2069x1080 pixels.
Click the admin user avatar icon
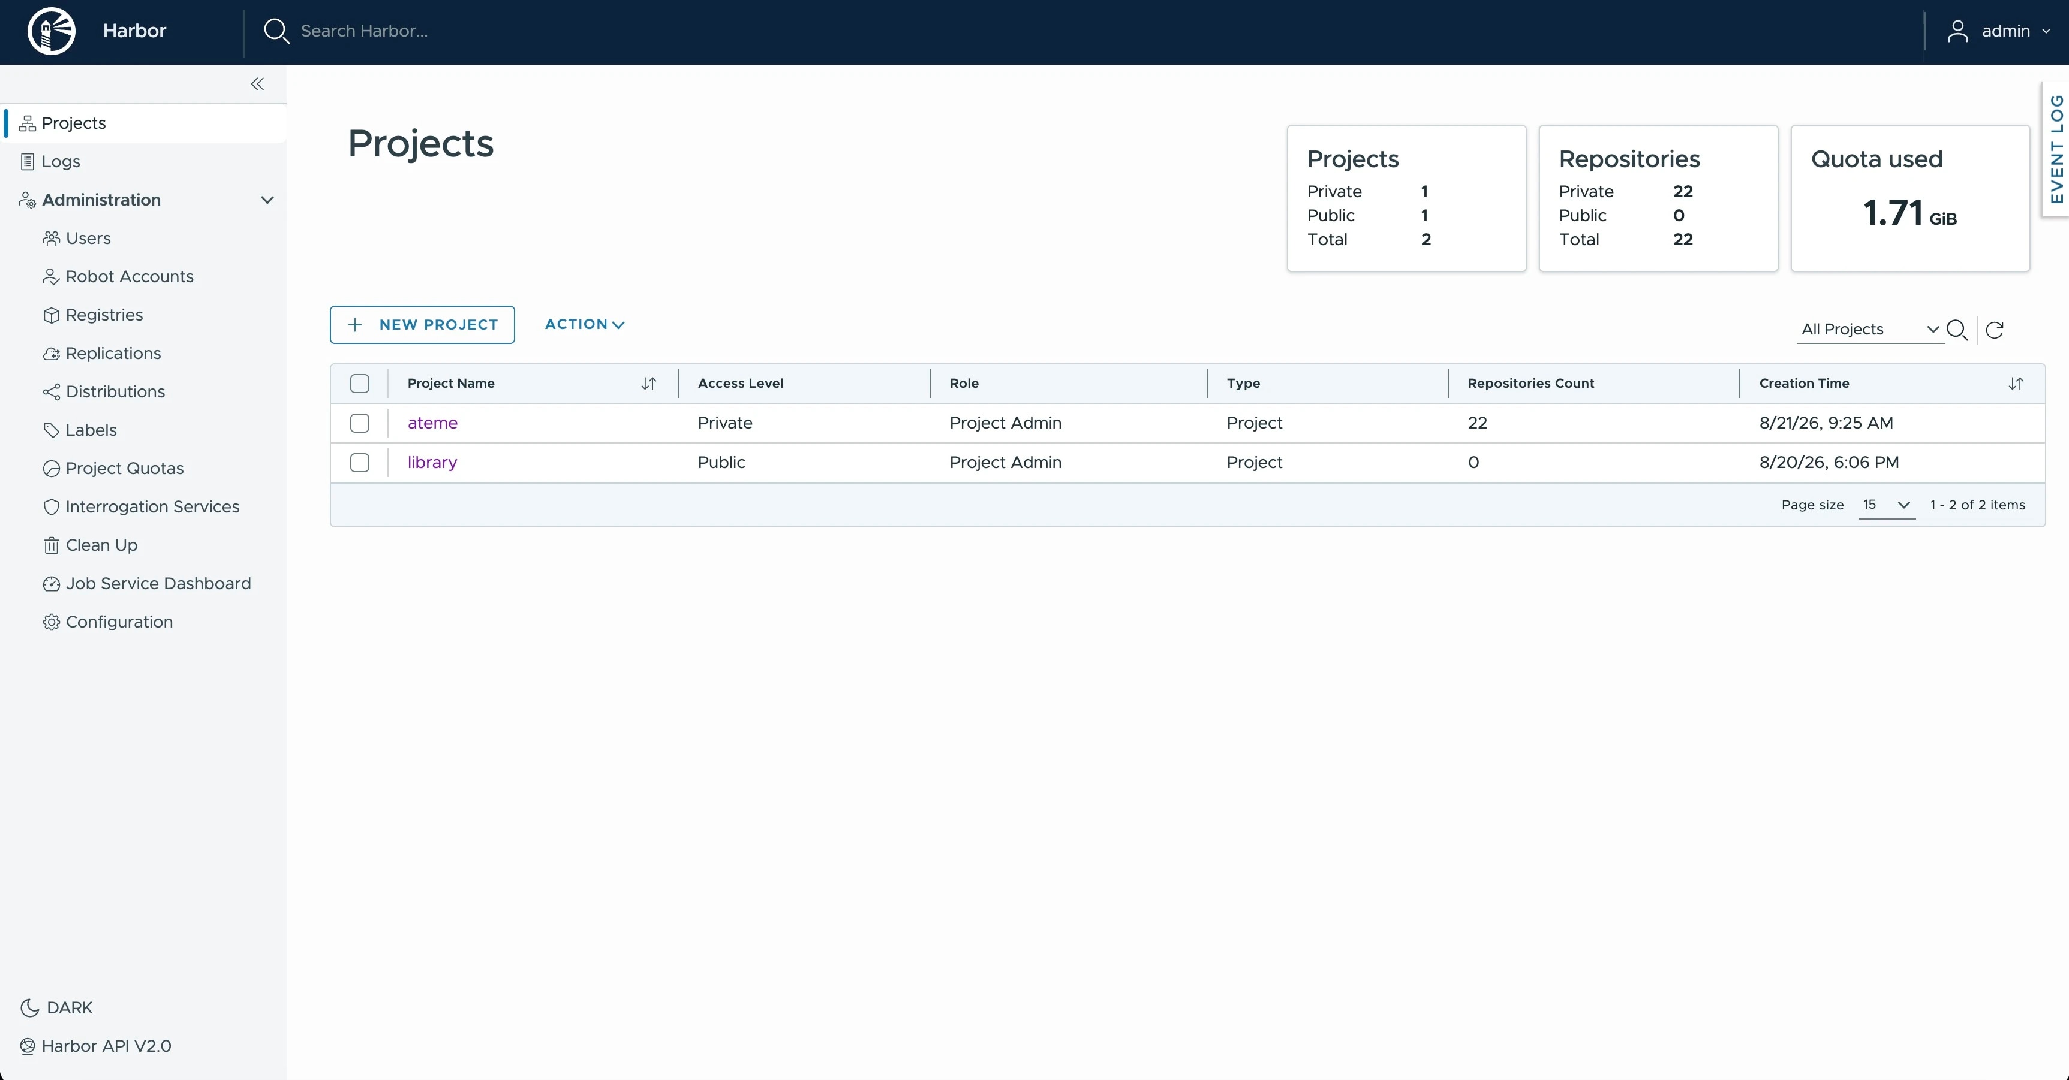[1957, 31]
